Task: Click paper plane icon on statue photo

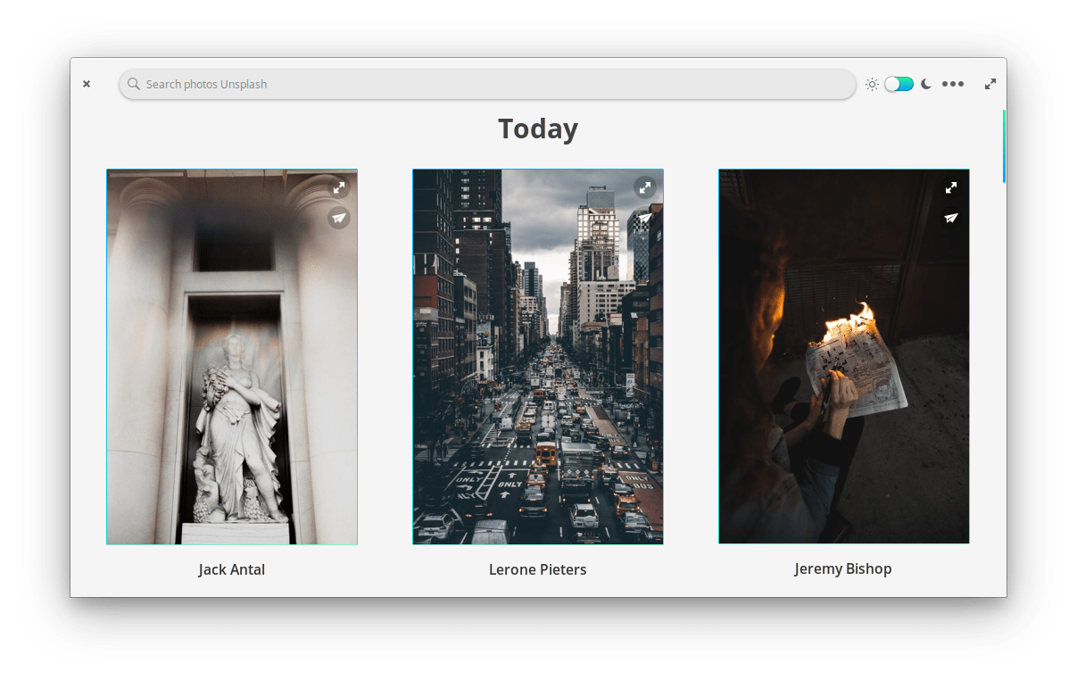Action: (x=339, y=218)
